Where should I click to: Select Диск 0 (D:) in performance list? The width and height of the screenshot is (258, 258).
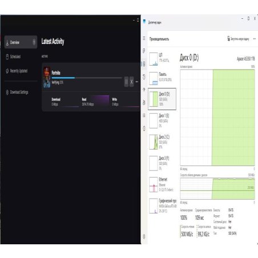[162, 99]
